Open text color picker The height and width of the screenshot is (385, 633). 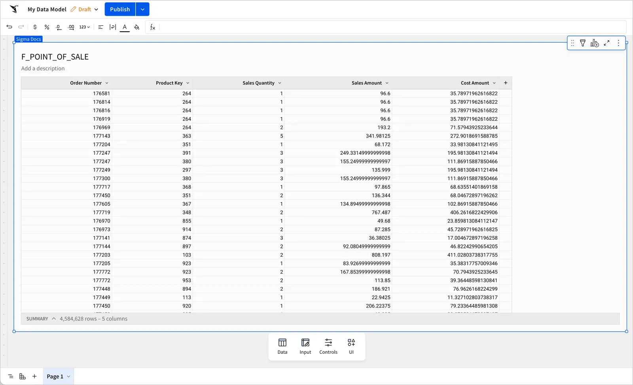click(125, 27)
